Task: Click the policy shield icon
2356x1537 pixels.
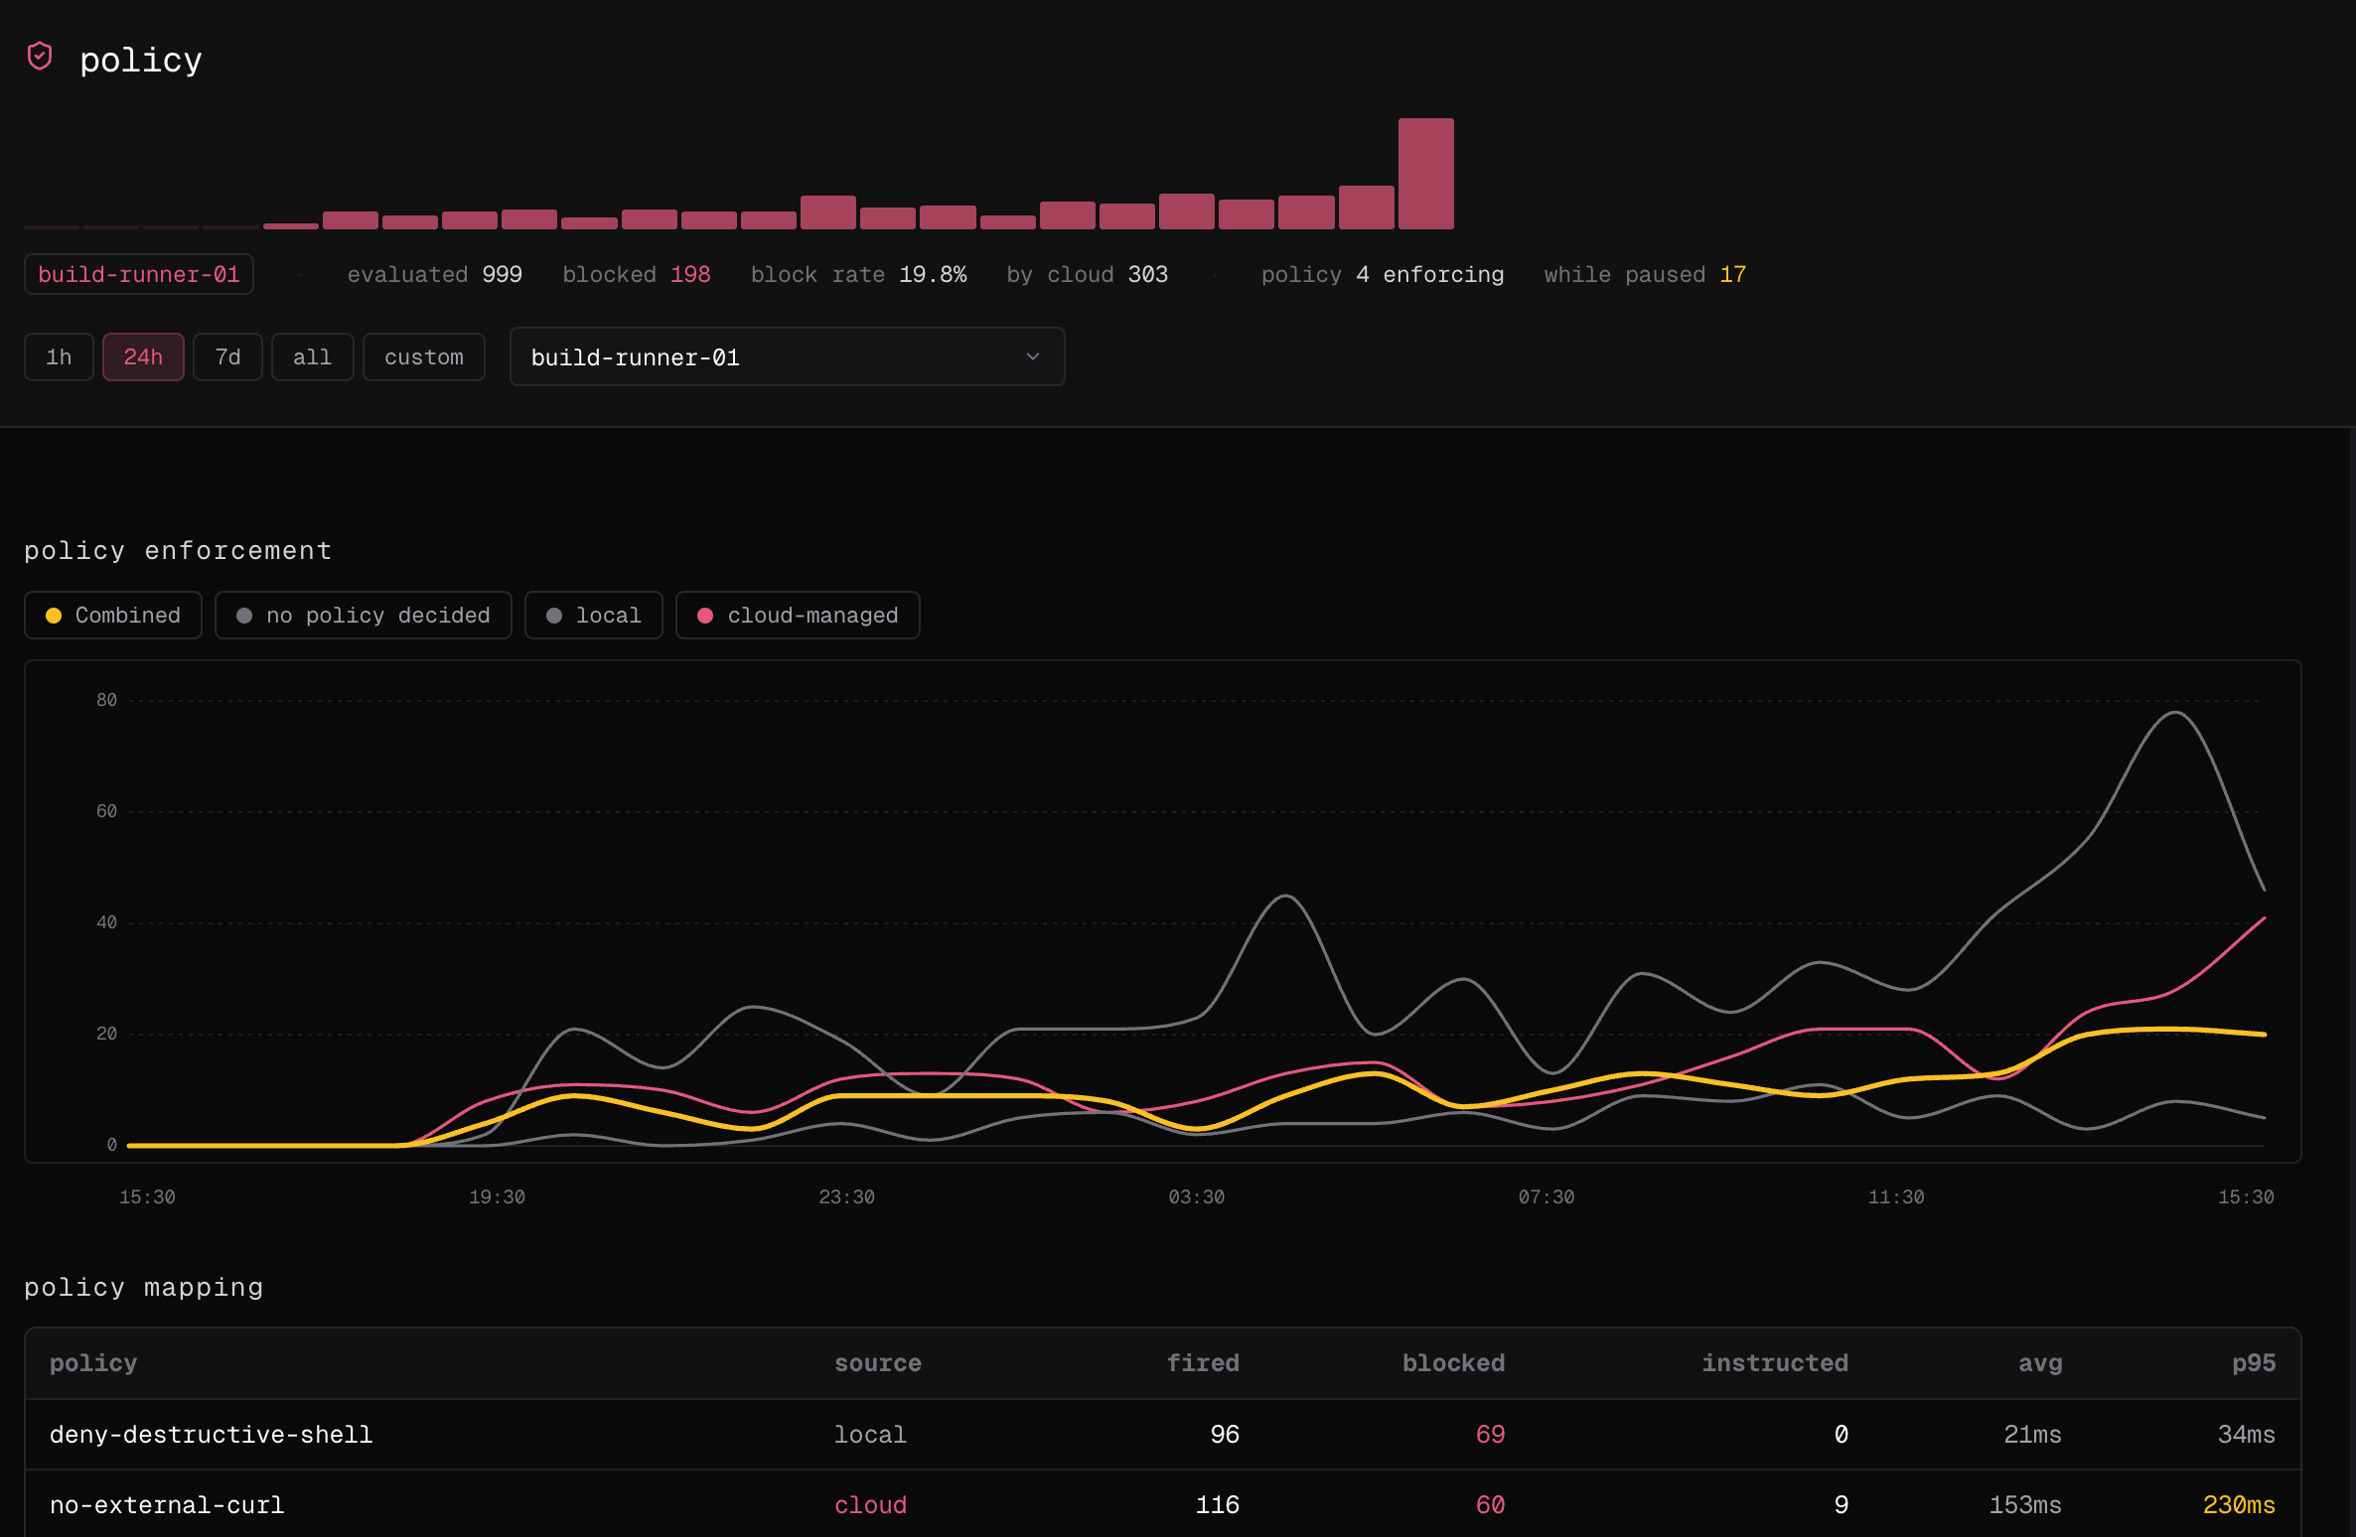Action: (x=40, y=57)
